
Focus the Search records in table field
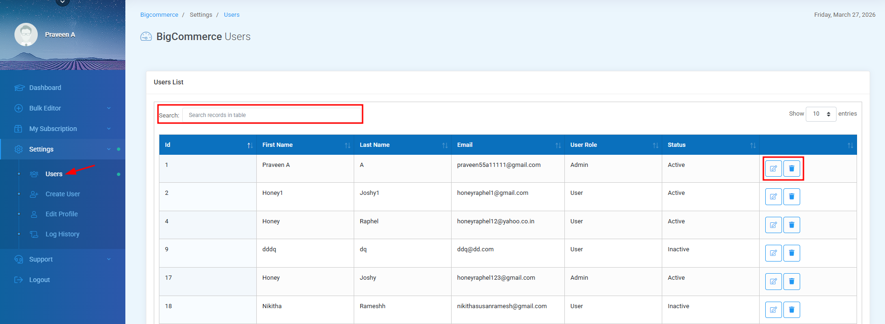[272, 115]
